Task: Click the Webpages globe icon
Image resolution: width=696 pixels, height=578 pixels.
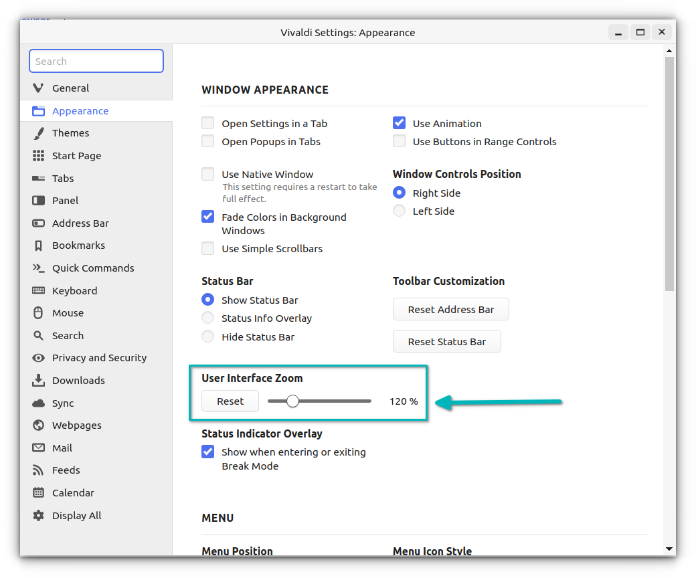Action: [38, 425]
